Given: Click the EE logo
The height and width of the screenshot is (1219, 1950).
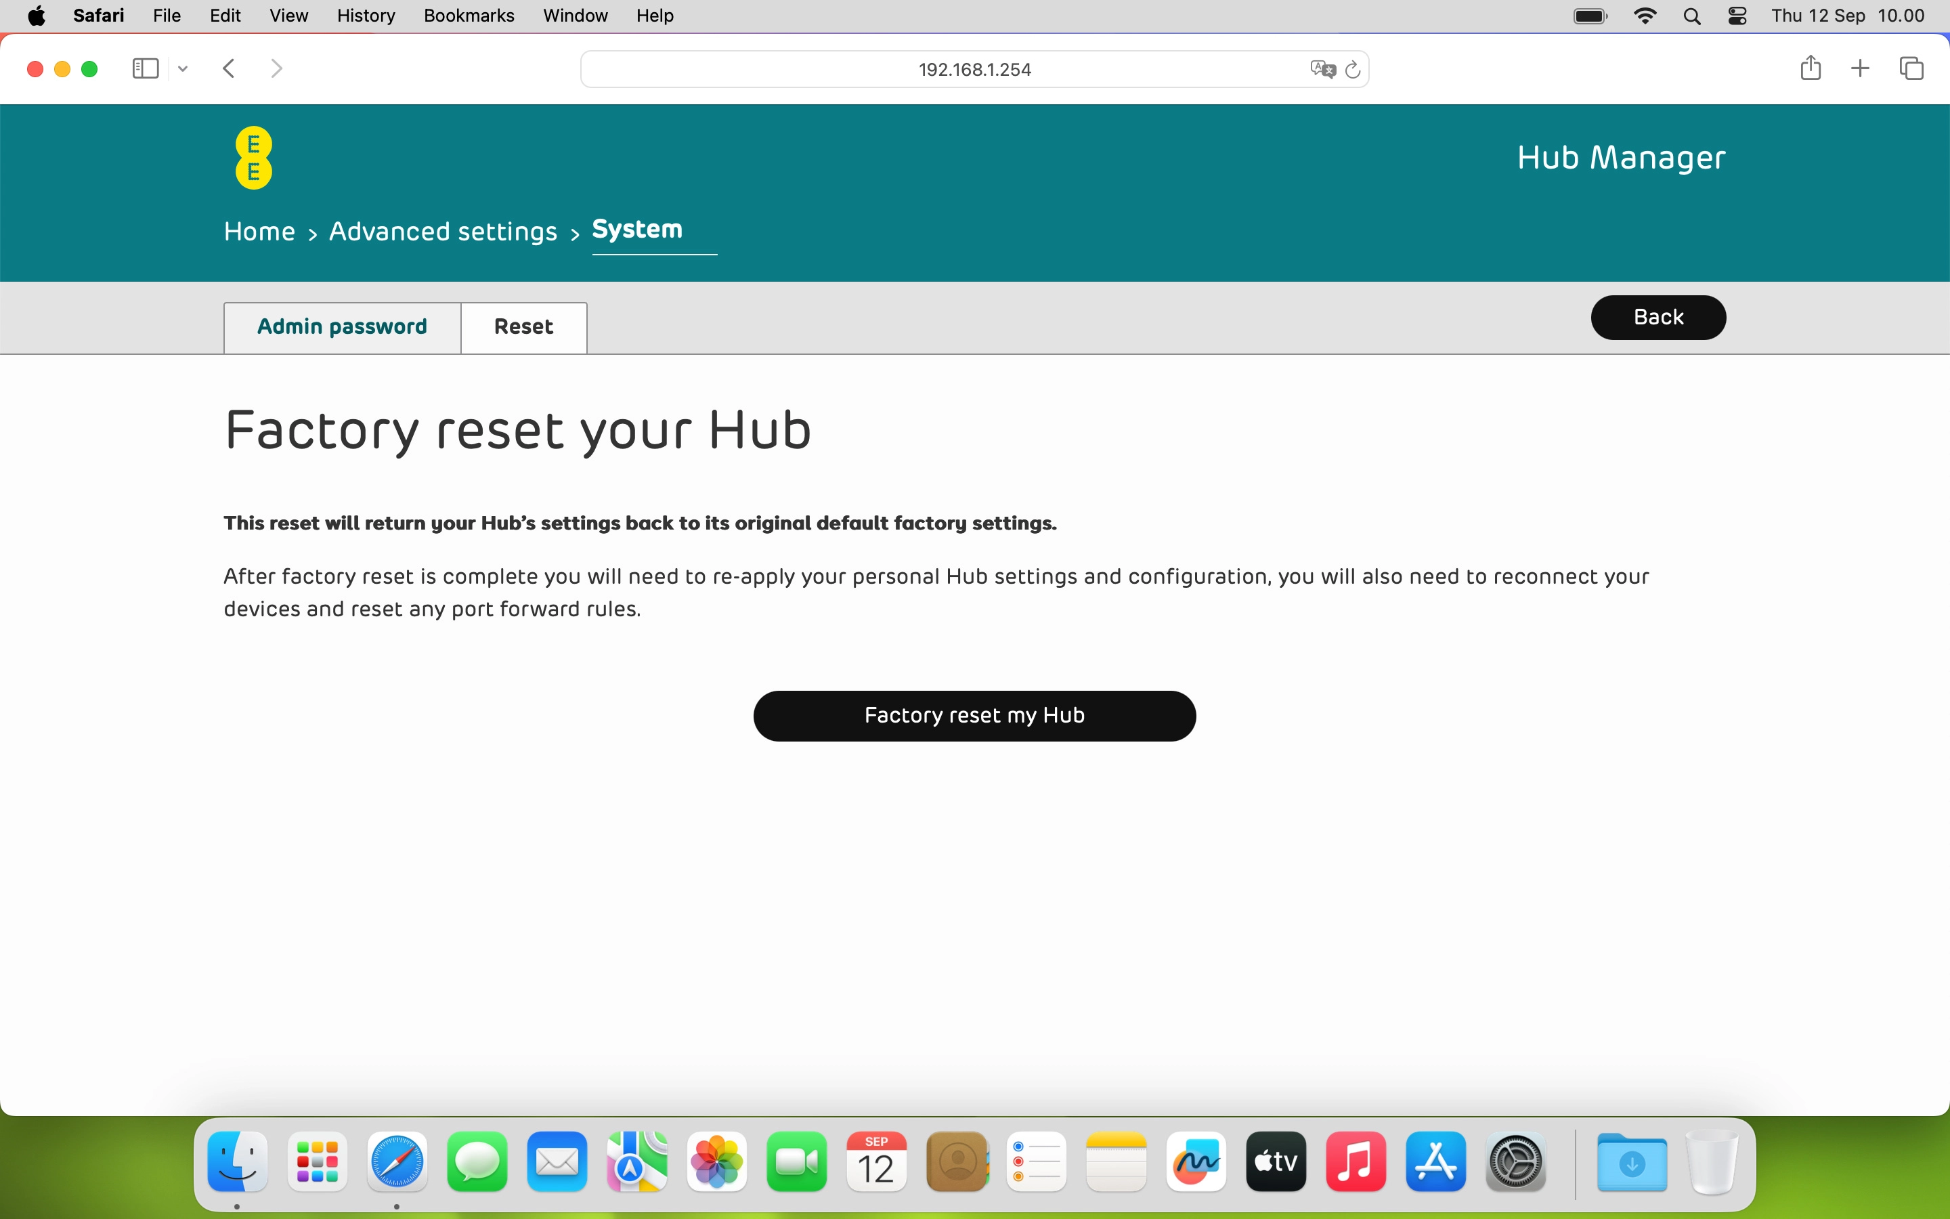Looking at the screenshot, I should 253,157.
